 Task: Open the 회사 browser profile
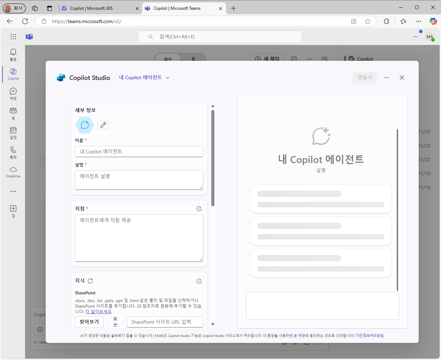[x=14, y=8]
